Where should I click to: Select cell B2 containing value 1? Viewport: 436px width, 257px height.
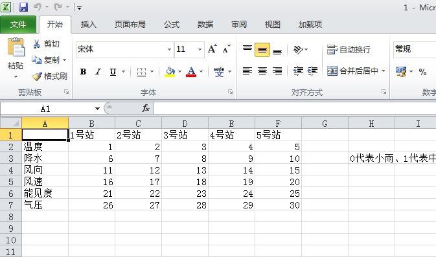pos(92,146)
